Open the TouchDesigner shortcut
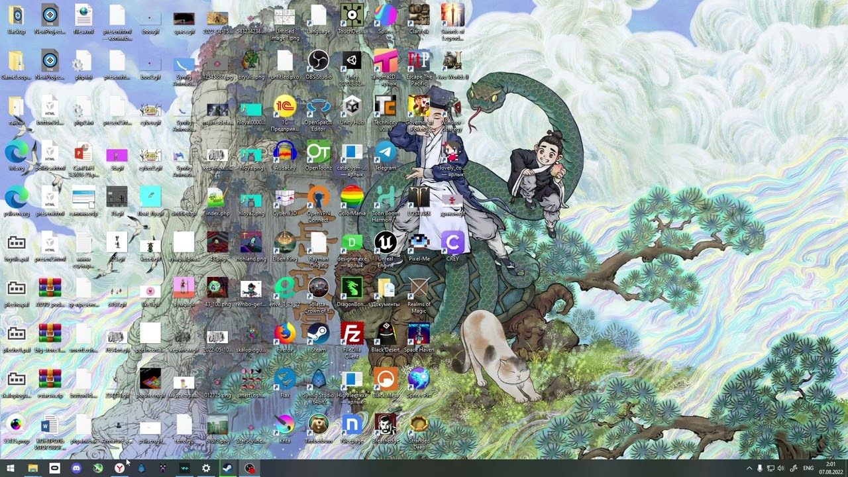Image resolution: width=848 pixels, height=477 pixels. tap(352, 19)
